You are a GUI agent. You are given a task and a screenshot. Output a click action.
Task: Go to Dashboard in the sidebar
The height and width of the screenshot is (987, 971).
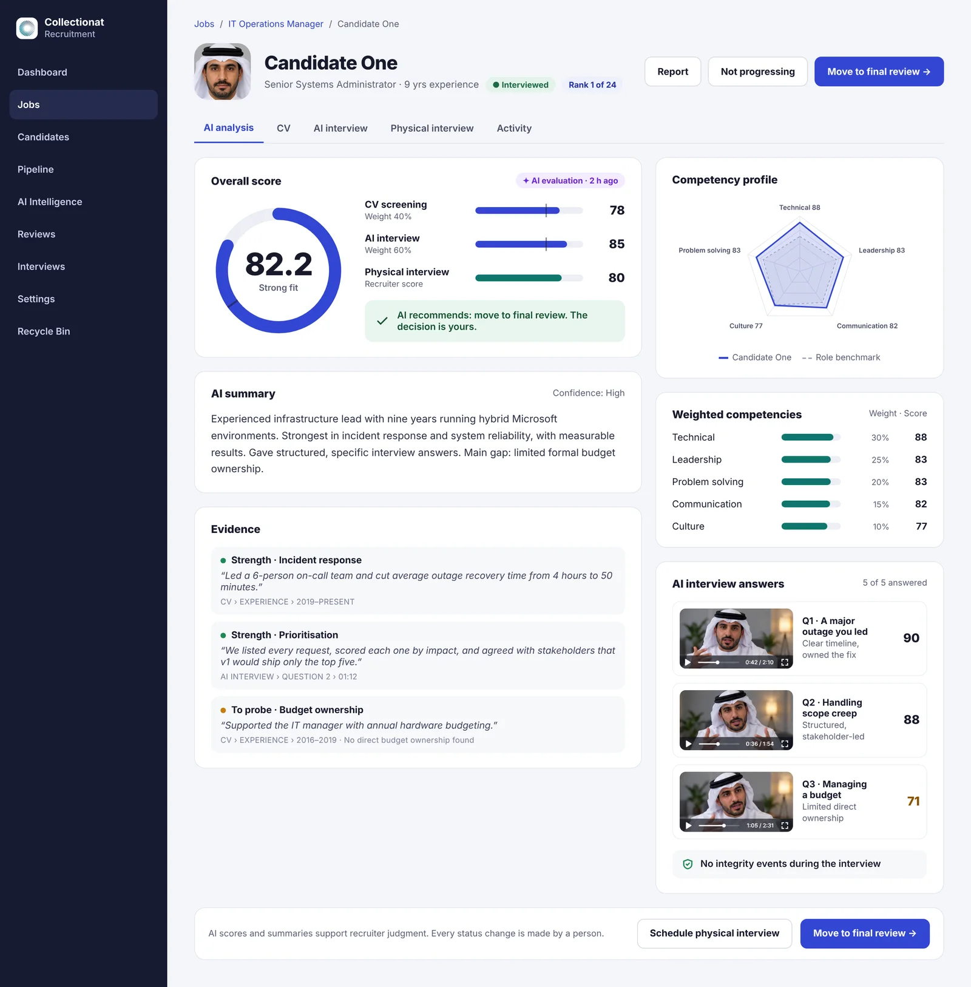pos(84,72)
